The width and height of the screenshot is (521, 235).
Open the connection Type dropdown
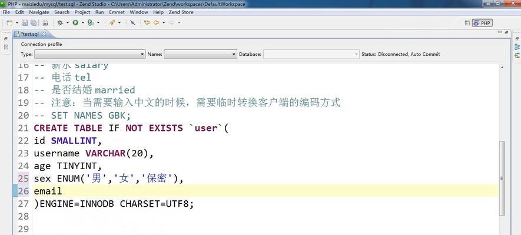pyautogui.click(x=89, y=54)
